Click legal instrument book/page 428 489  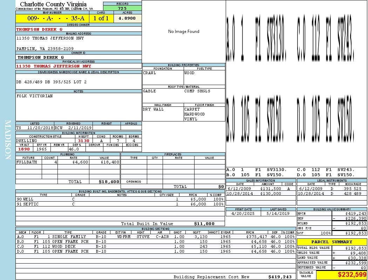tap(353, 194)
